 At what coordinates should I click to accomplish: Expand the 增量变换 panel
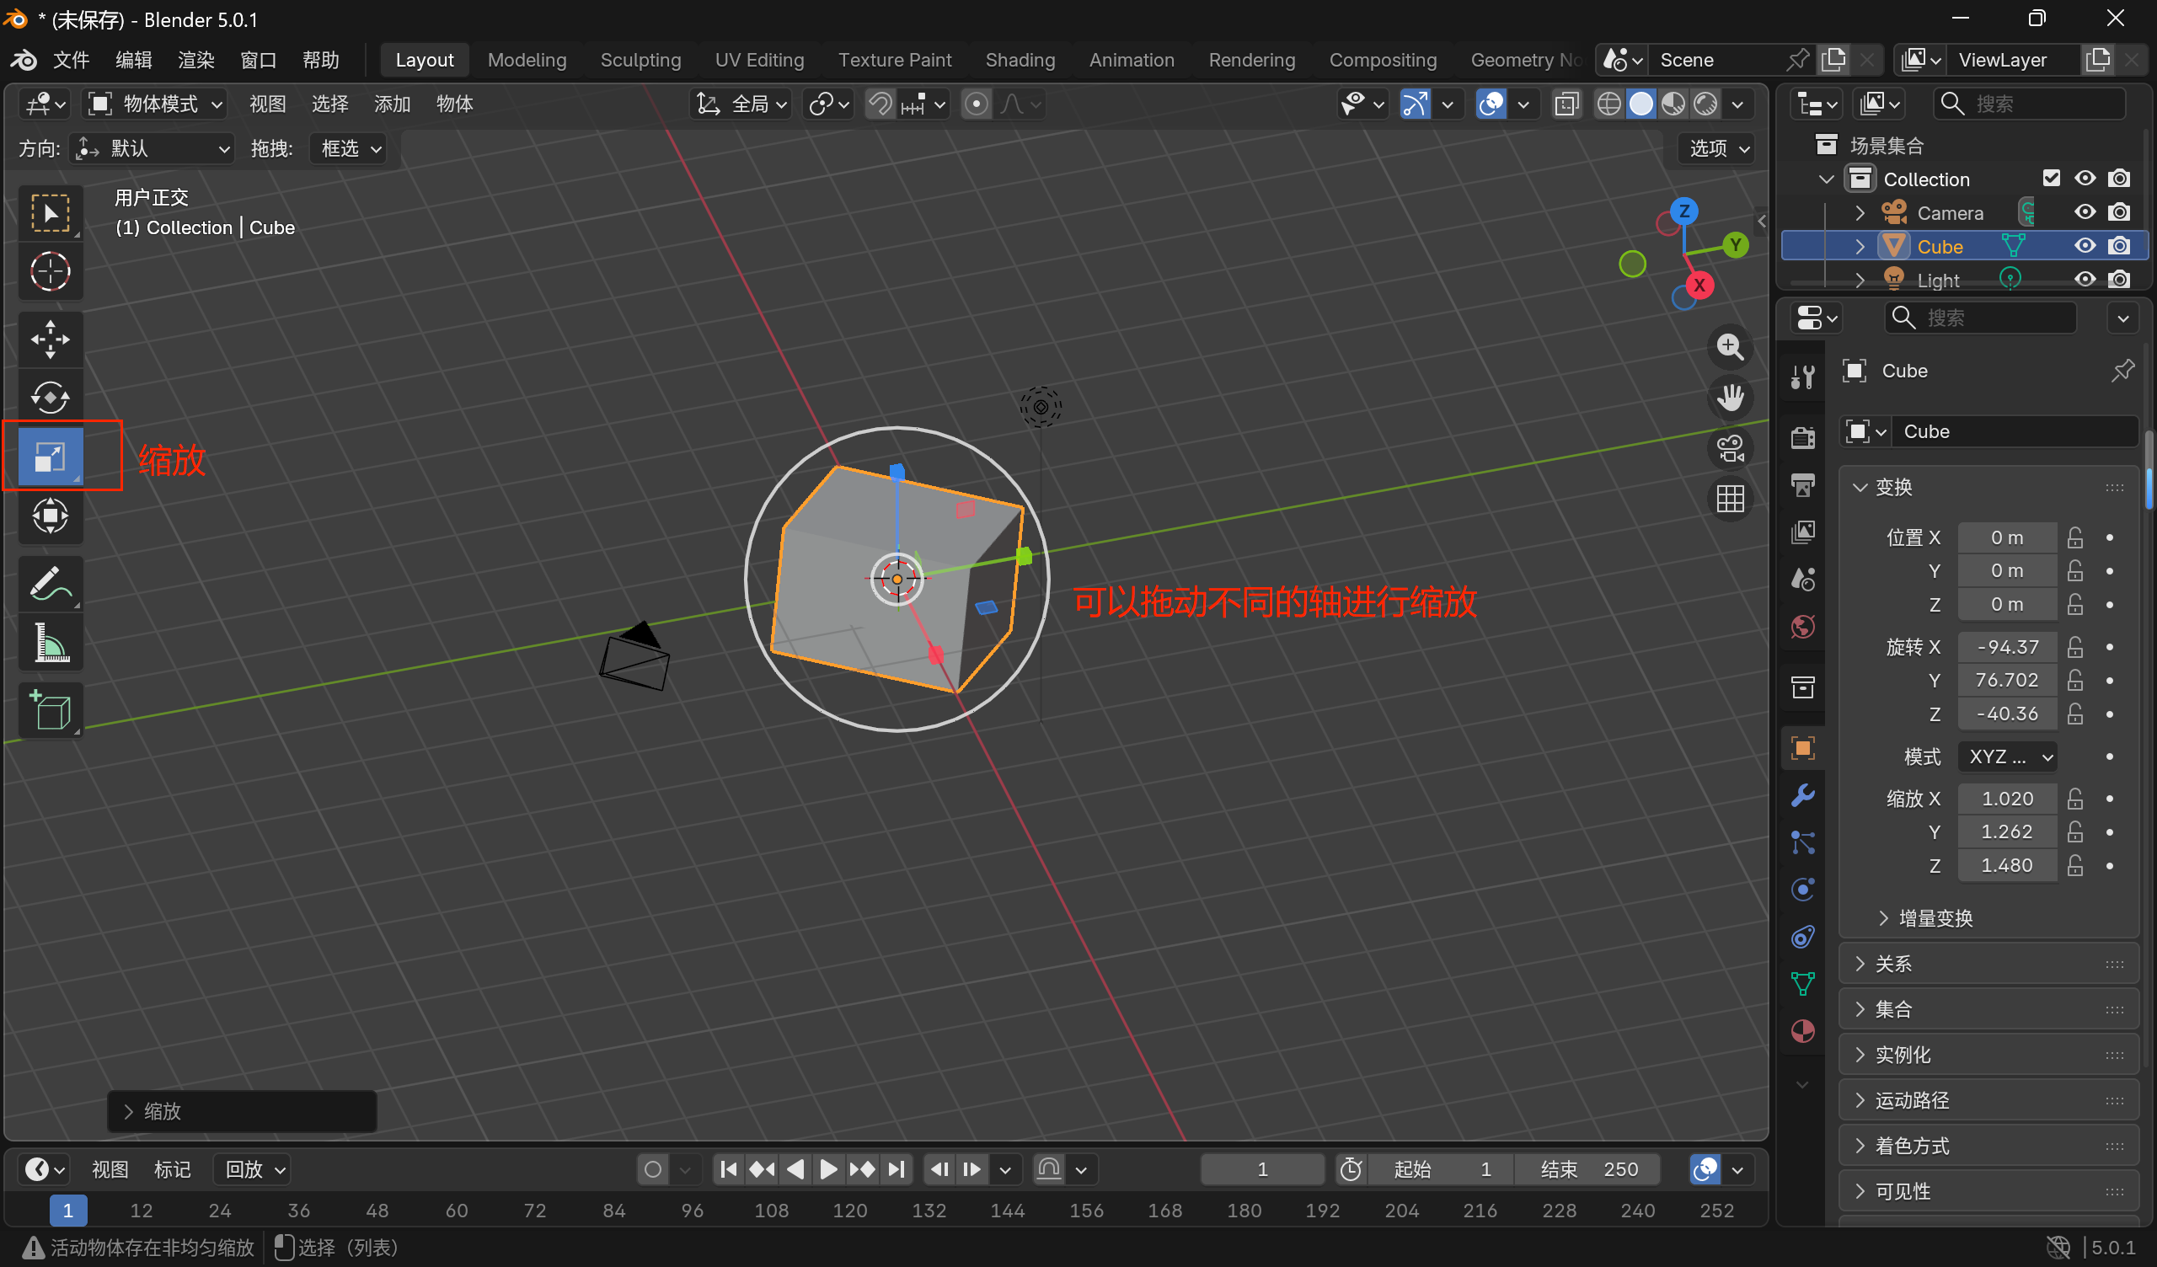[1935, 918]
